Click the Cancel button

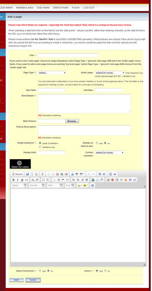pos(33,280)
